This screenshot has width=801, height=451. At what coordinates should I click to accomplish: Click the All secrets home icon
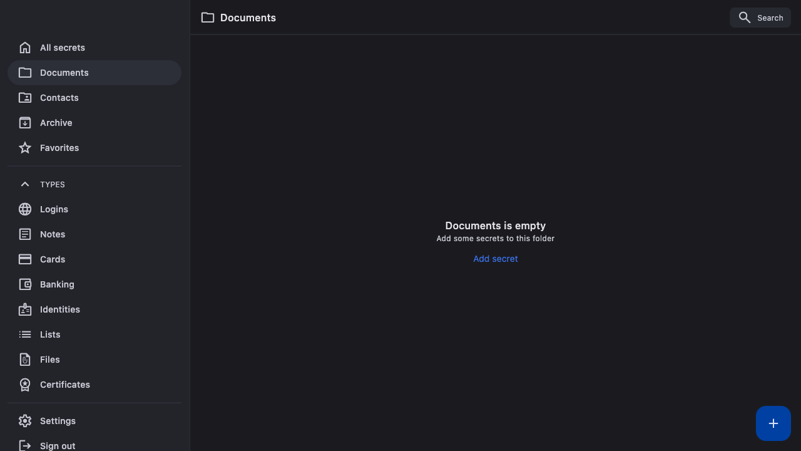coord(25,48)
